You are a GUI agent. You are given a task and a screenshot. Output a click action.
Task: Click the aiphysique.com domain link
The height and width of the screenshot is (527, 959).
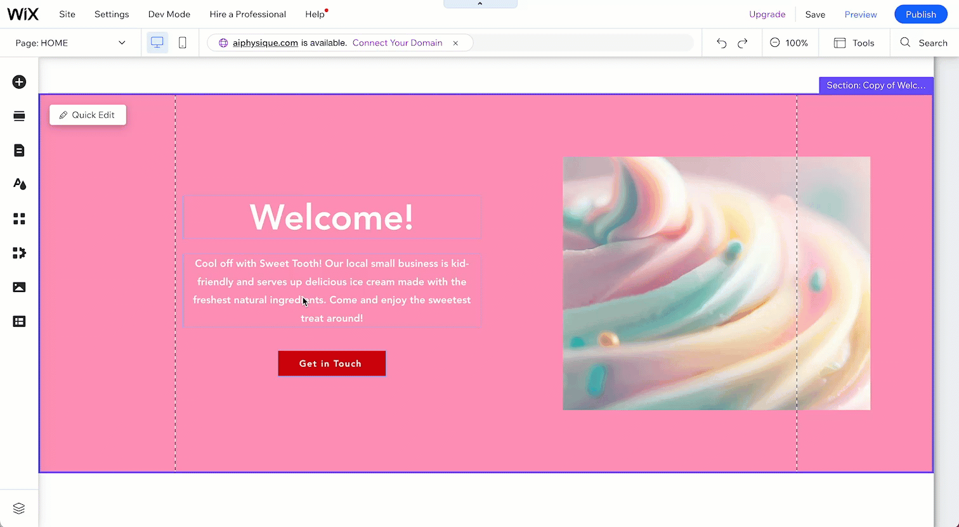point(265,43)
